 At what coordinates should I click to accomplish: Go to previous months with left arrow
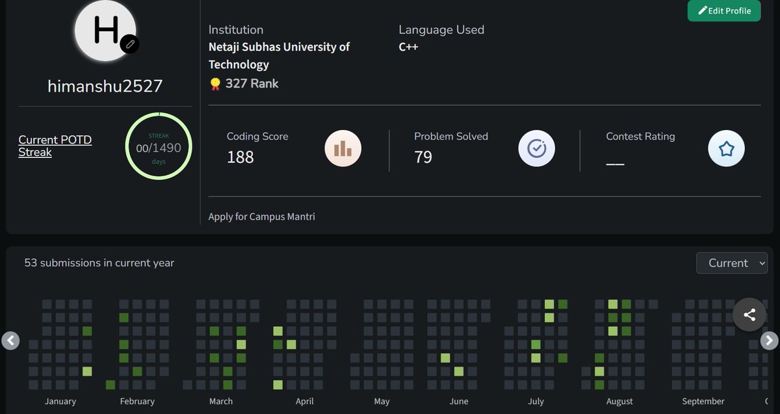[x=10, y=340]
